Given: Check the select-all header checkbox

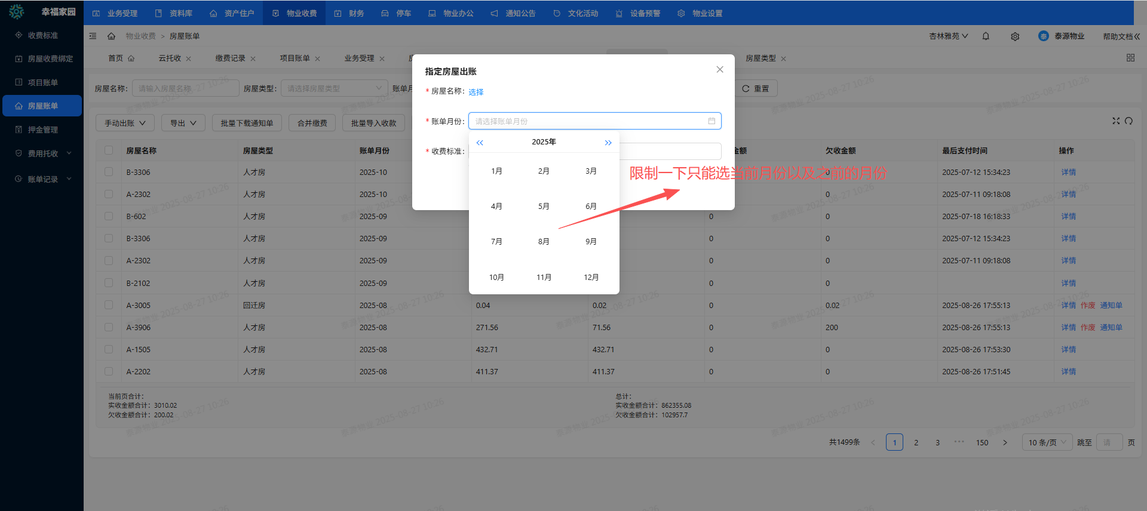Looking at the screenshot, I should [x=109, y=150].
